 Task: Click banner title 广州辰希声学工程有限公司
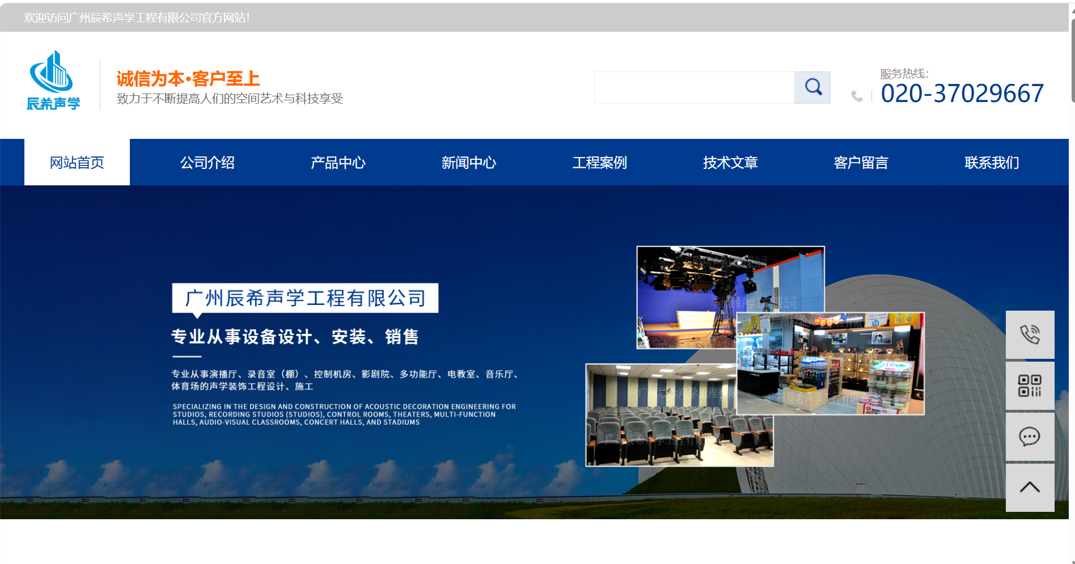click(305, 298)
